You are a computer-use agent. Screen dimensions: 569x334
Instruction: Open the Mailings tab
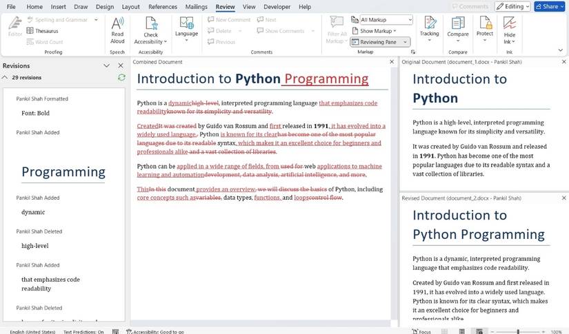[196, 7]
